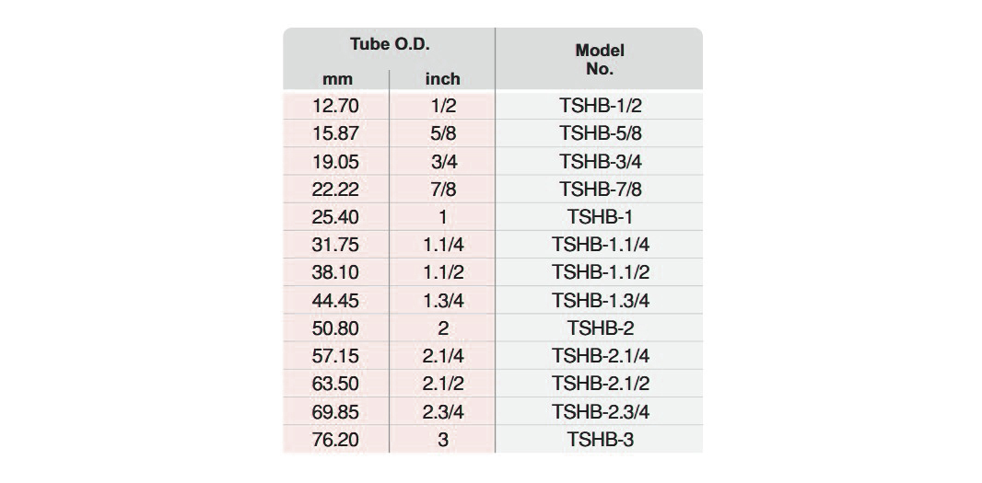
Task: Select the 38.10 mm value
Action: (x=336, y=272)
